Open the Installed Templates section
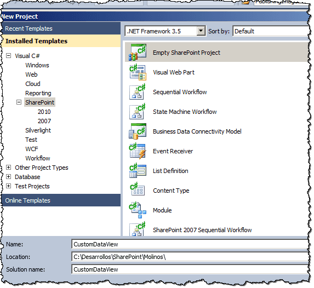The image size is (314, 288). 61,41
